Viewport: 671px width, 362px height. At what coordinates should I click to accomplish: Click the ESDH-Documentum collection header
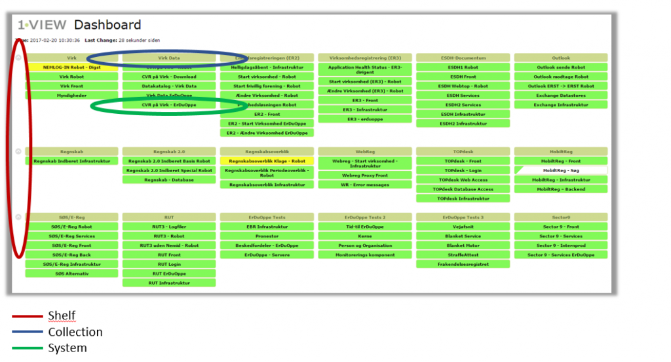coord(463,58)
